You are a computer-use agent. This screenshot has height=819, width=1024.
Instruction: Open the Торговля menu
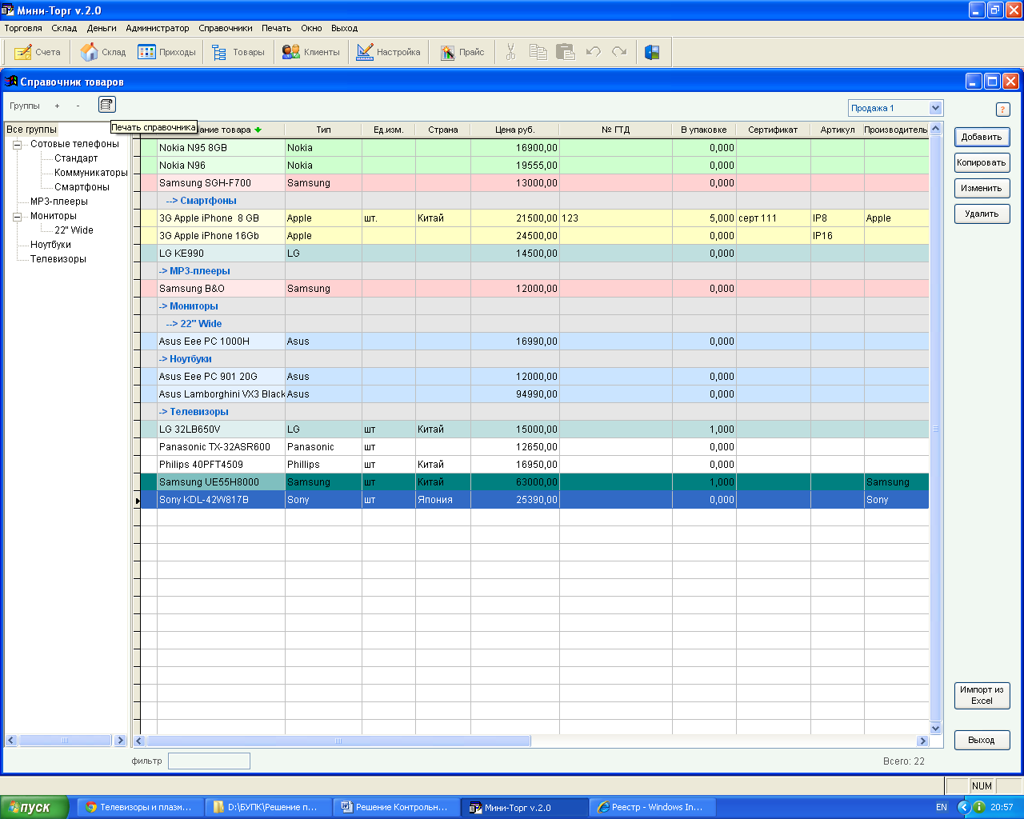(23, 28)
